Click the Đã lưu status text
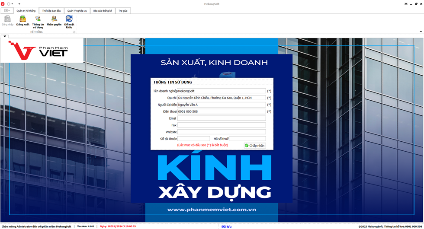Viewport: 424px width, 229px height. (x=226, y=226)
